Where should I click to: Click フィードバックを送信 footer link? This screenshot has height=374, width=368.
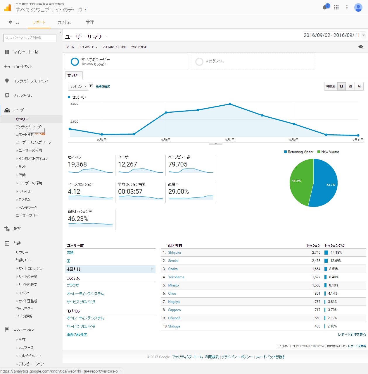(270, 357)
